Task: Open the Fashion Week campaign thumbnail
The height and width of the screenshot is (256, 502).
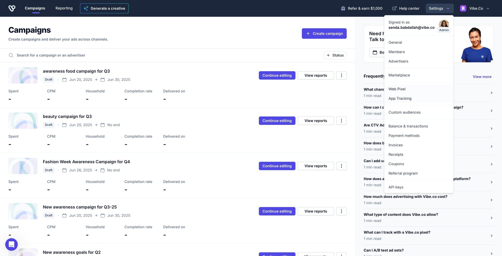Action: click(23, 166)
